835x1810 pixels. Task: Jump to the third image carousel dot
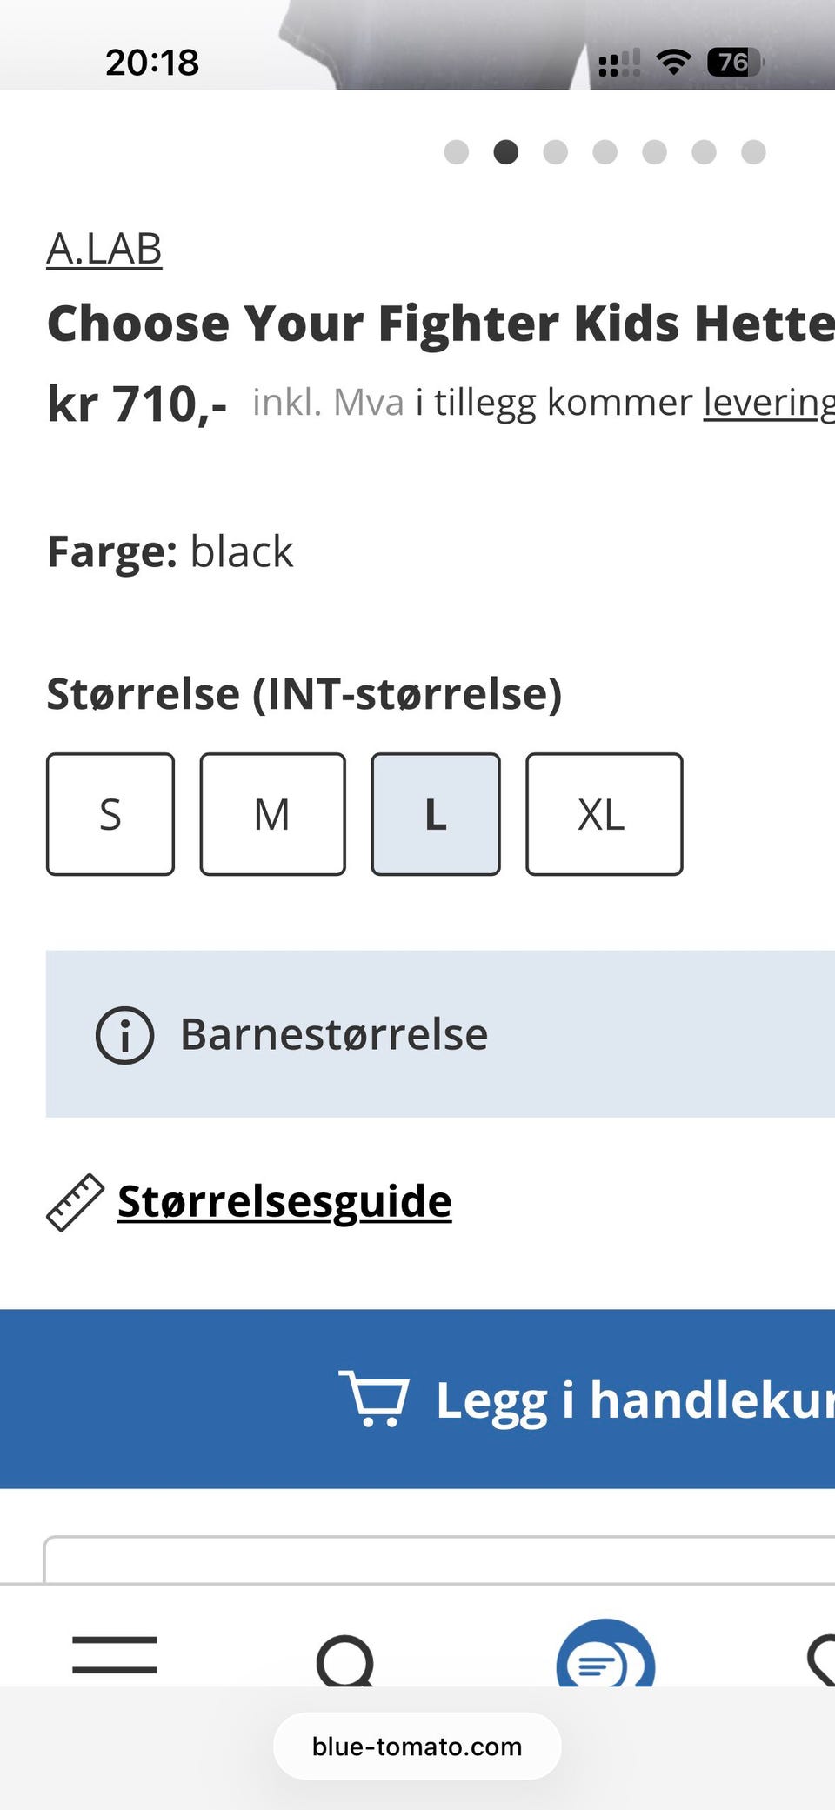click(556, 152)
